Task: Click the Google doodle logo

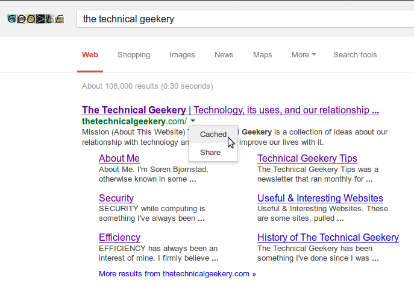Action: pos(36,19)
